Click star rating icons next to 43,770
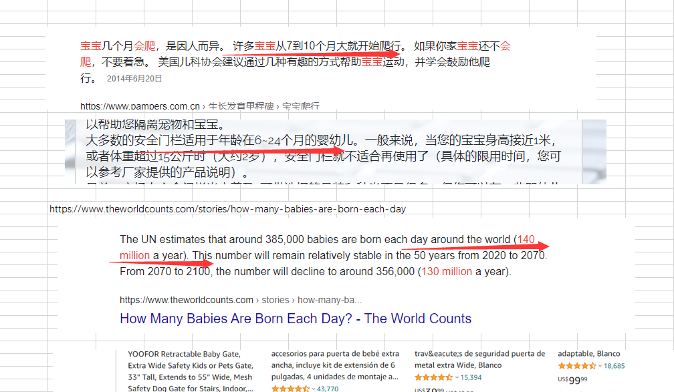 290,389
